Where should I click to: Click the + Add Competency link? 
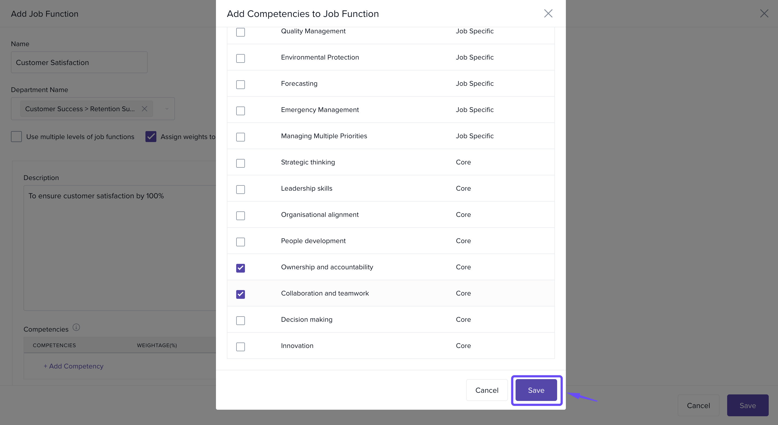[73, 366]
